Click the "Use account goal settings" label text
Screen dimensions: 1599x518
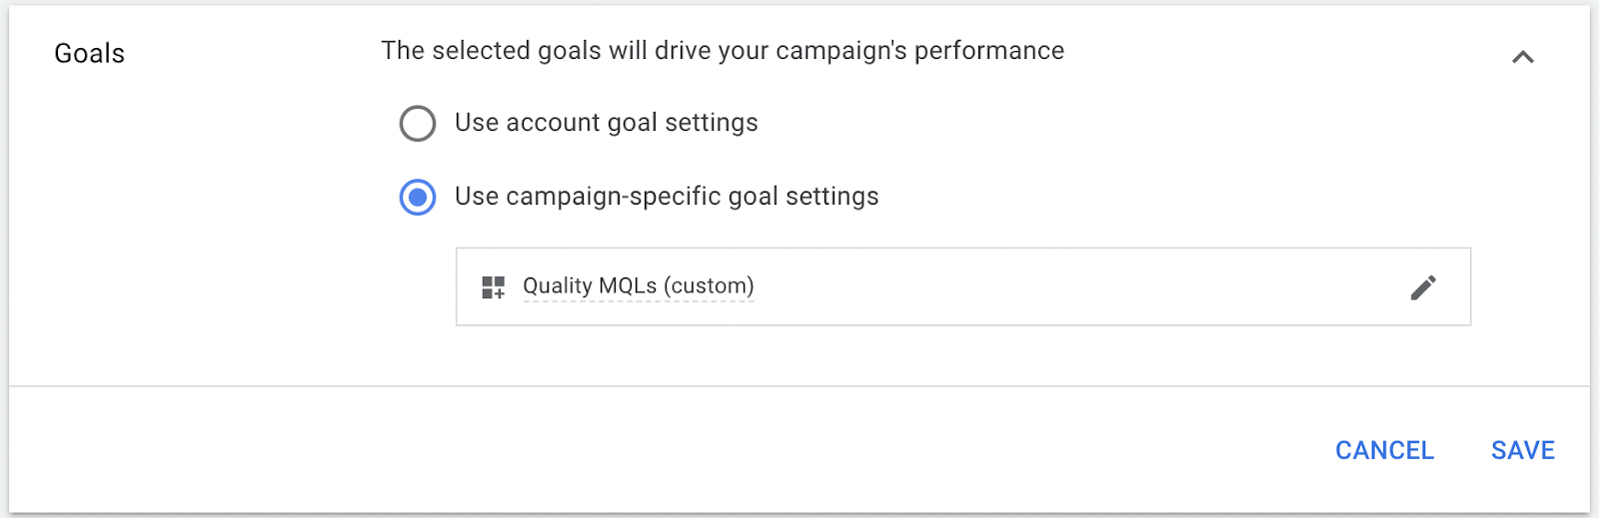click(606, 123)
